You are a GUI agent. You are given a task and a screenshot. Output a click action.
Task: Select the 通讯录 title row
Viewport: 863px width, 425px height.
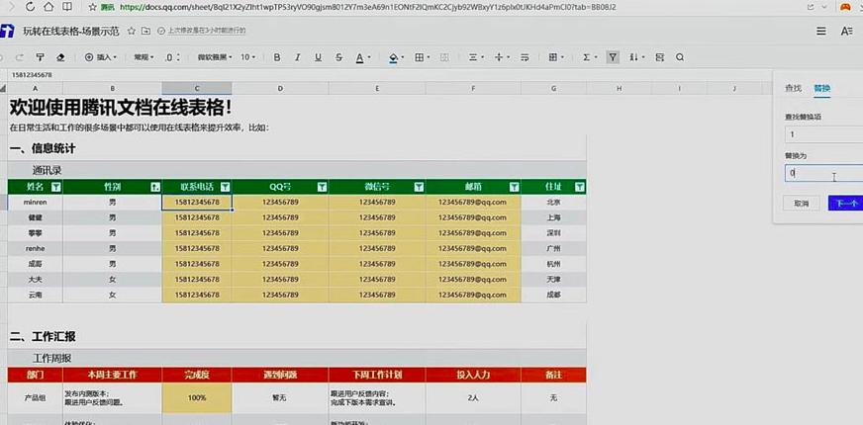click(297, 170)
